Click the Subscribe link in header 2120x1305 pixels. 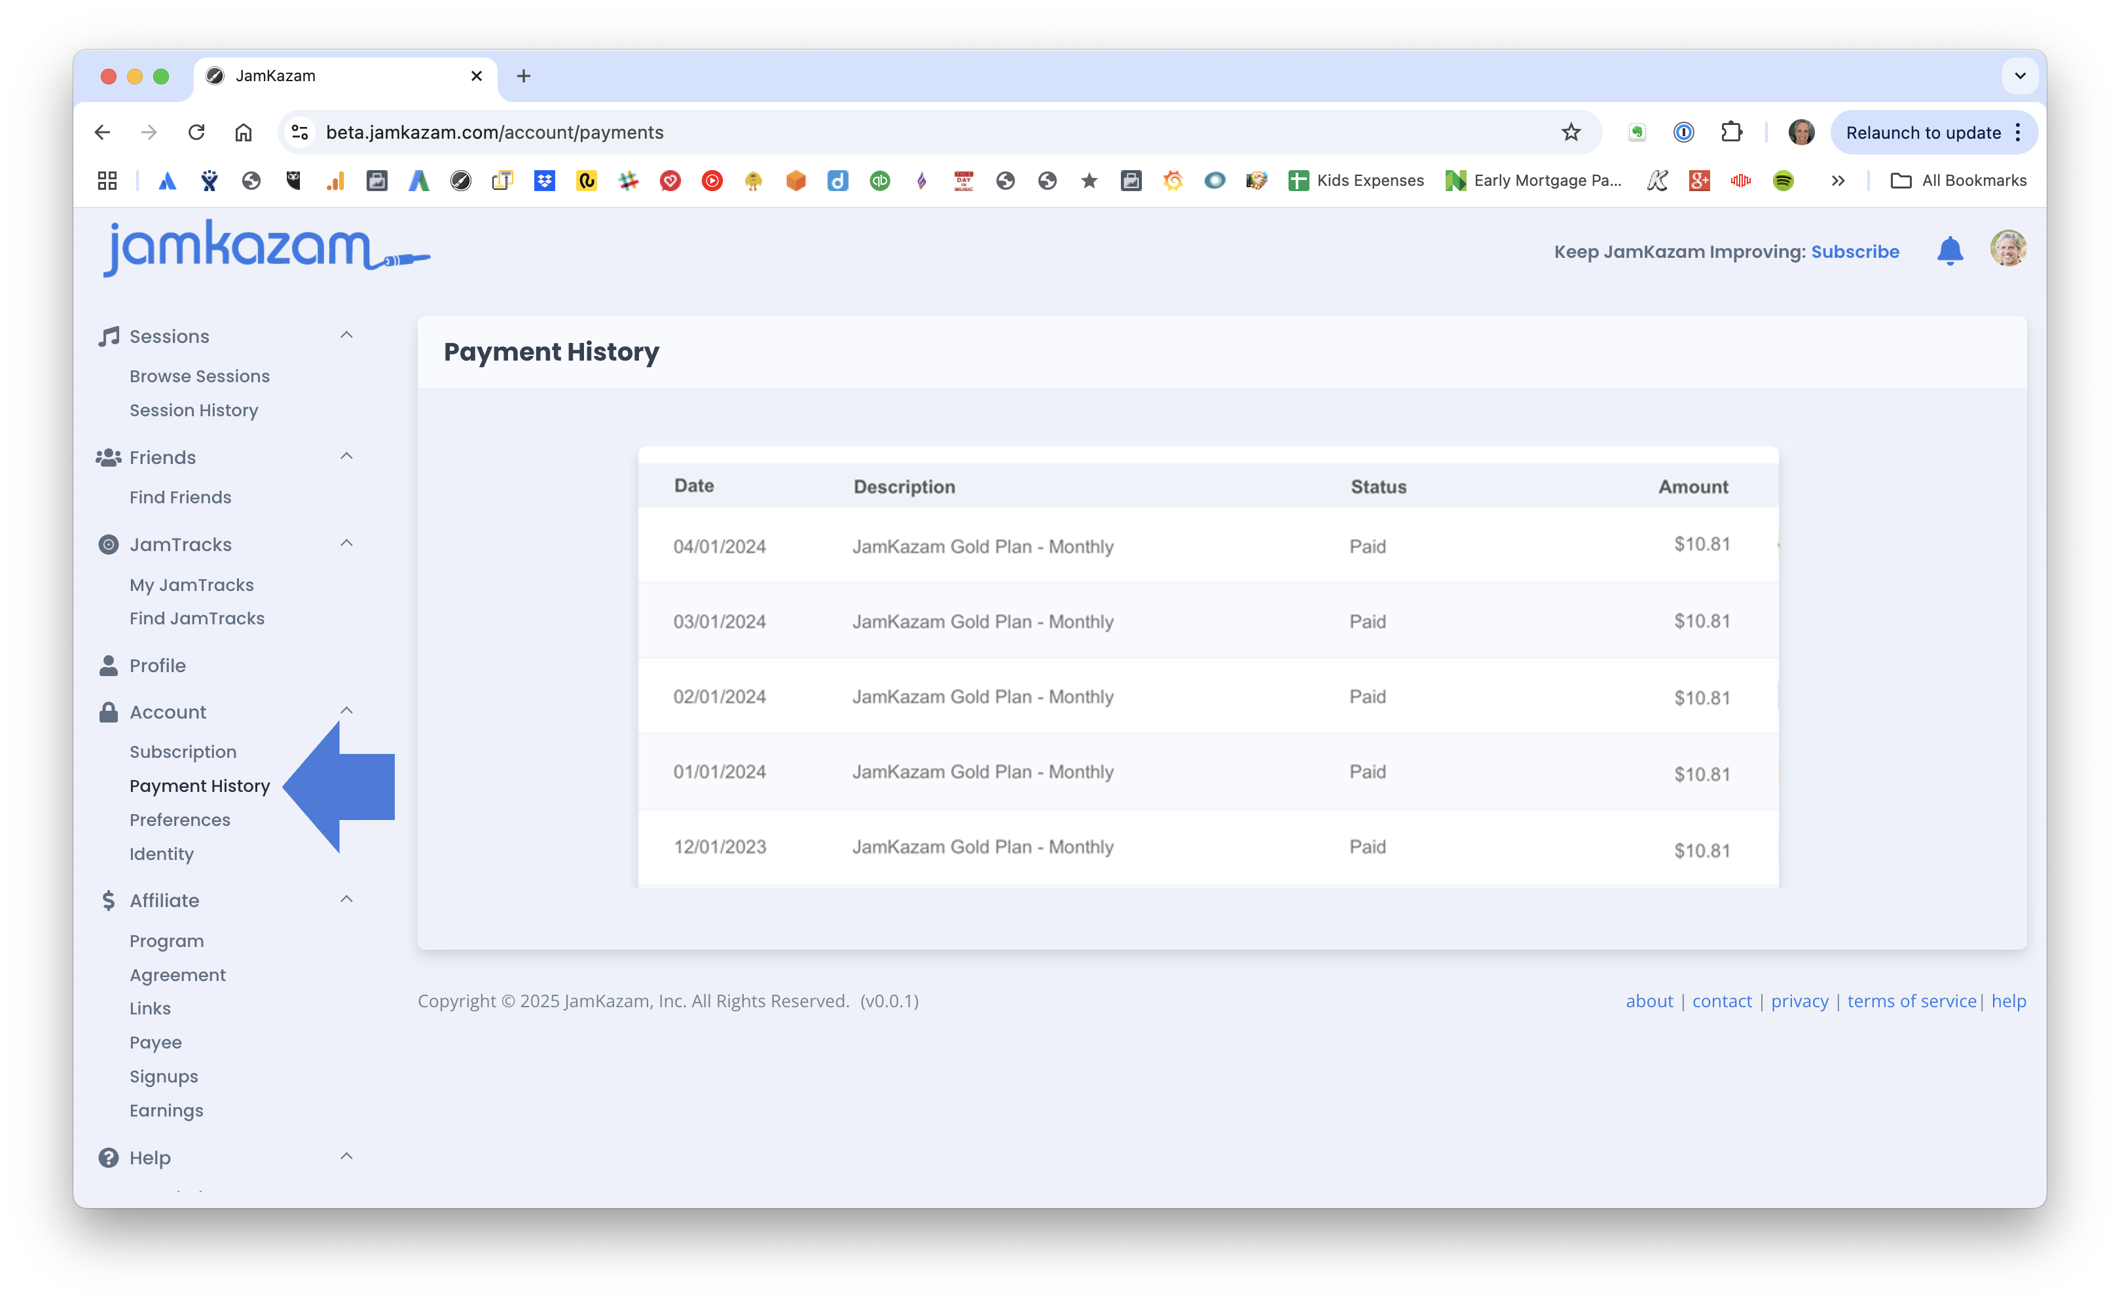1855,251
